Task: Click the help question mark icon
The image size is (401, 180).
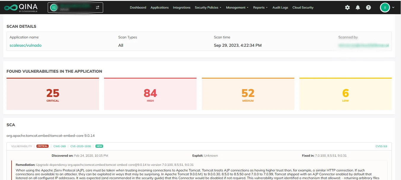Action: [x=368, y=8]
